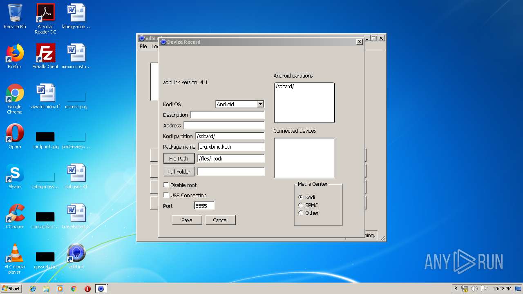Expand the Kodi OS dropdown
523x294 pixels.
tap(260, 104)
